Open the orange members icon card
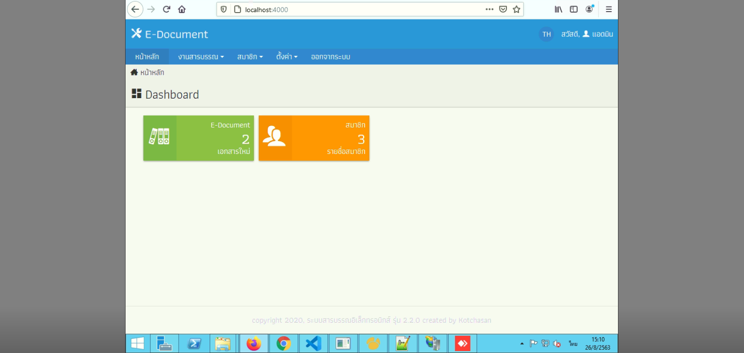This screenshot has width=744, height=353. pos(314,138)
